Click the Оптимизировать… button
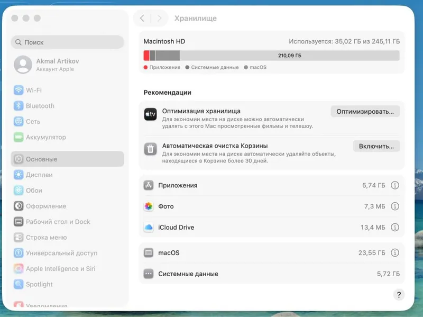The image size is (423, 317). [x=365, y=112]
